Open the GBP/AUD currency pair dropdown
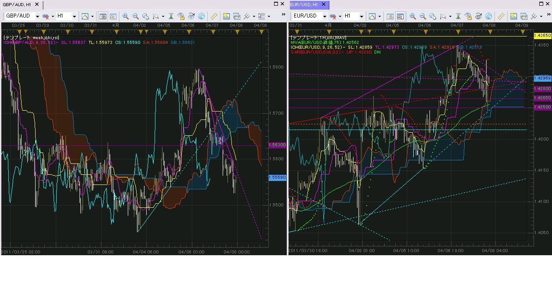Image resolution: width=552 pixels, height=282 pixels. pos(37,16)
